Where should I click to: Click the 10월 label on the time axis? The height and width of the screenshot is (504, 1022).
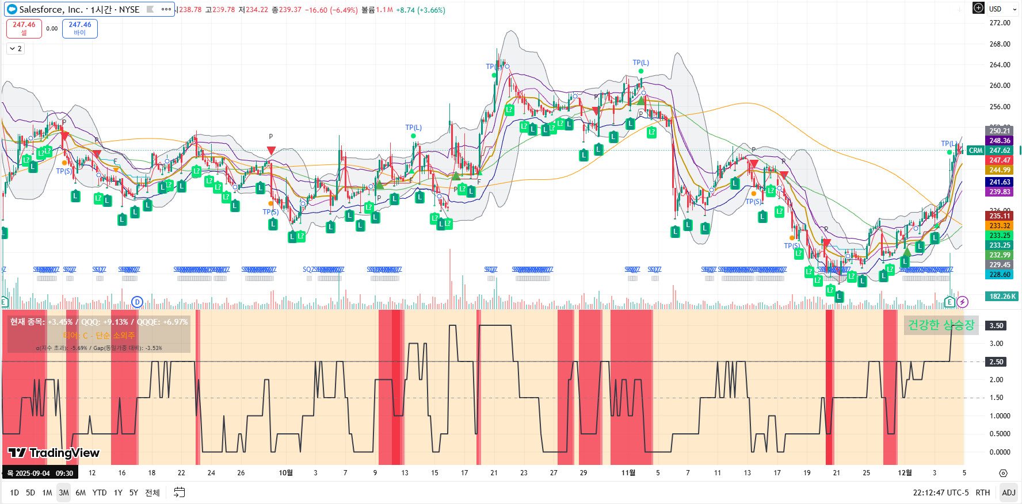tap(285, 473)
